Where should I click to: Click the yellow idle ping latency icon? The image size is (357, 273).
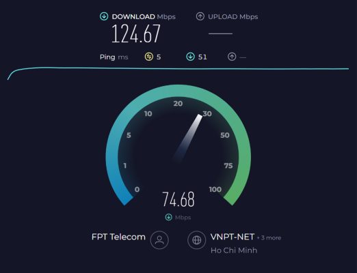[x=149, y=57]
